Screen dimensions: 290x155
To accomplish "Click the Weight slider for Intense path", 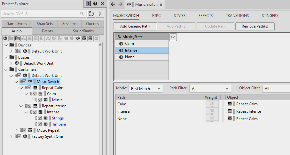I will click(x=212, y=112).
